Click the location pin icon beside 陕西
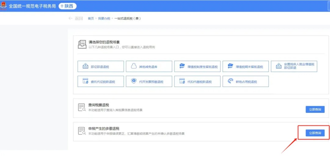Viewport: 330px width, 159px height. [x=62, y=6]
